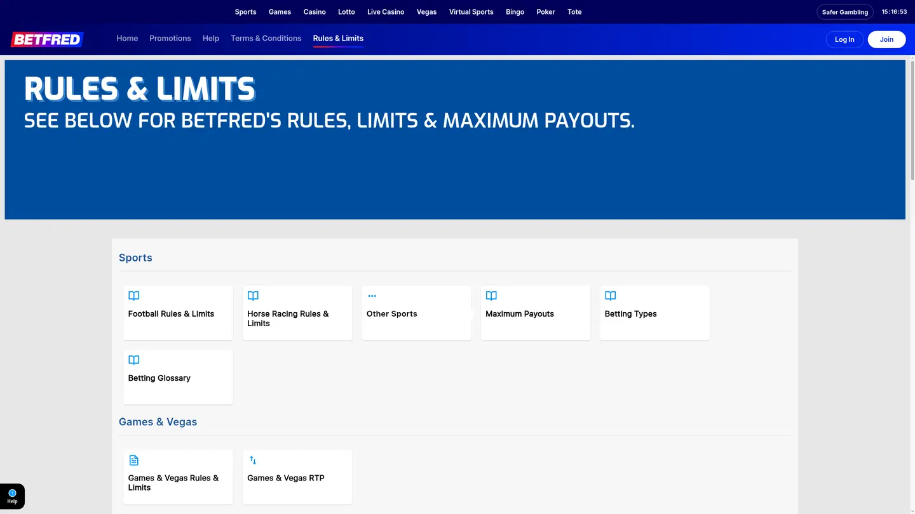The width and height of the screenshot is (915, 514).
Task: Click the Betfred logo
Action: [x=47, y=39]
